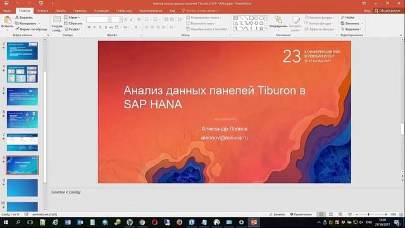Click Convert to SmartArt button
405x228 pixels.
(207, 29)
